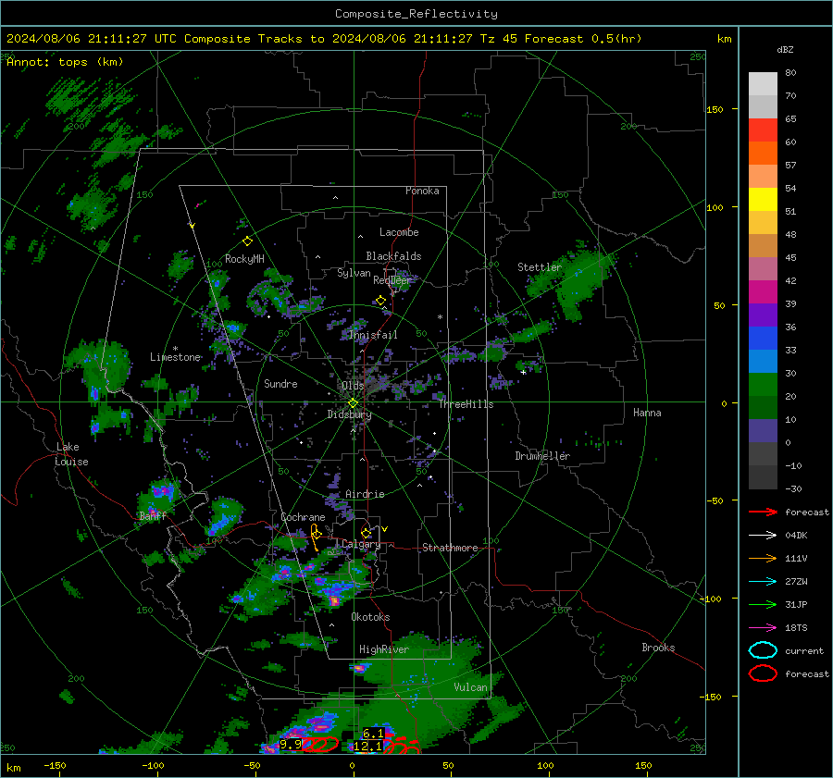Viewport: 833px width, 778px height.
Task: Click the bright green 30-20 dBZ swatch
Action: pyautogui.click(x=763, y=384)
